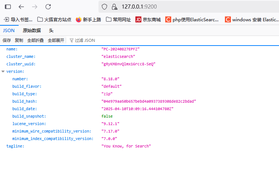279x174 pixels.
Task: Open the 火狐官方站点 bookmark folder
Action: coord(54,19)
